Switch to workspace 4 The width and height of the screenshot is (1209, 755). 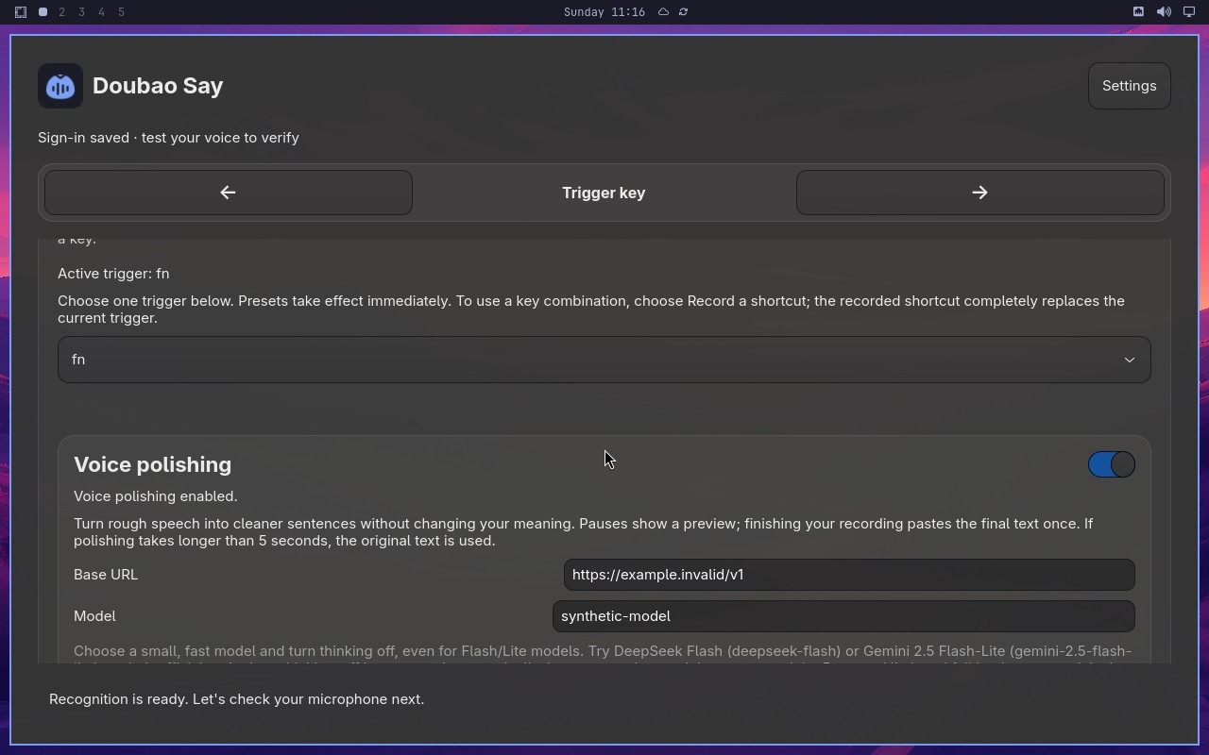pyautogui.click(x=102, y=12)
